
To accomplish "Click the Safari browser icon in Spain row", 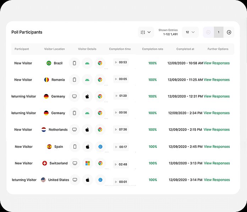I will (100, 147).
